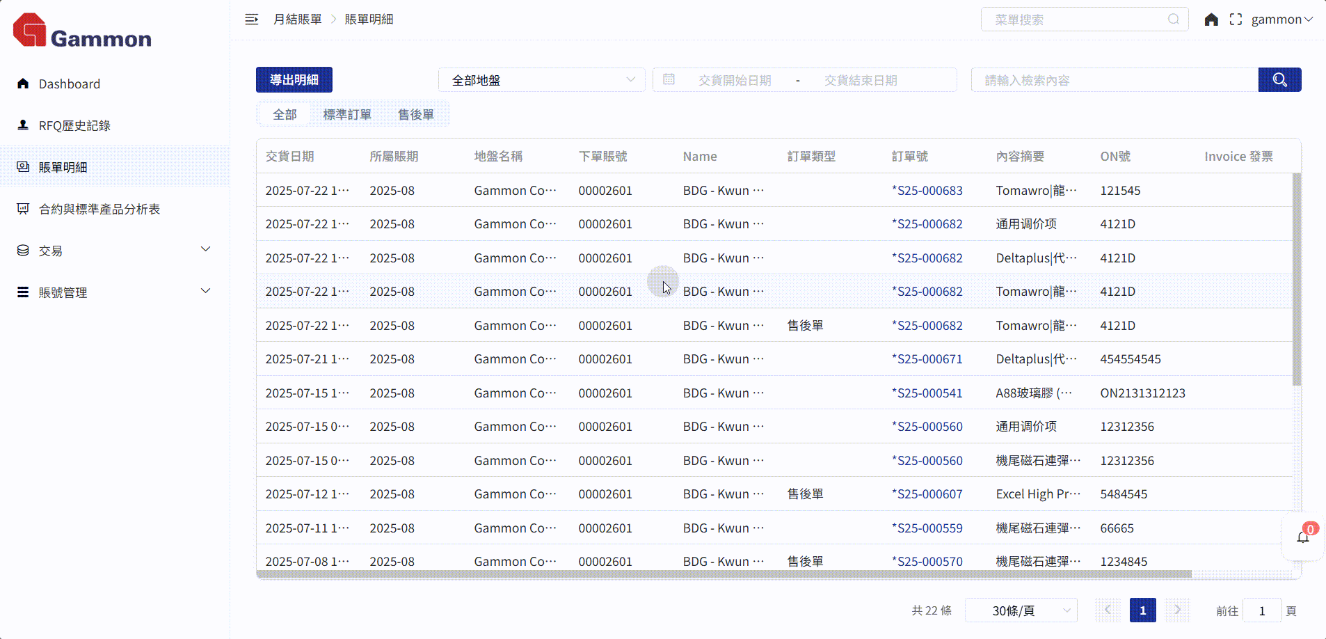Open Dashboard from the sidebar
The image size is (1326, 639).
point(69,84)
